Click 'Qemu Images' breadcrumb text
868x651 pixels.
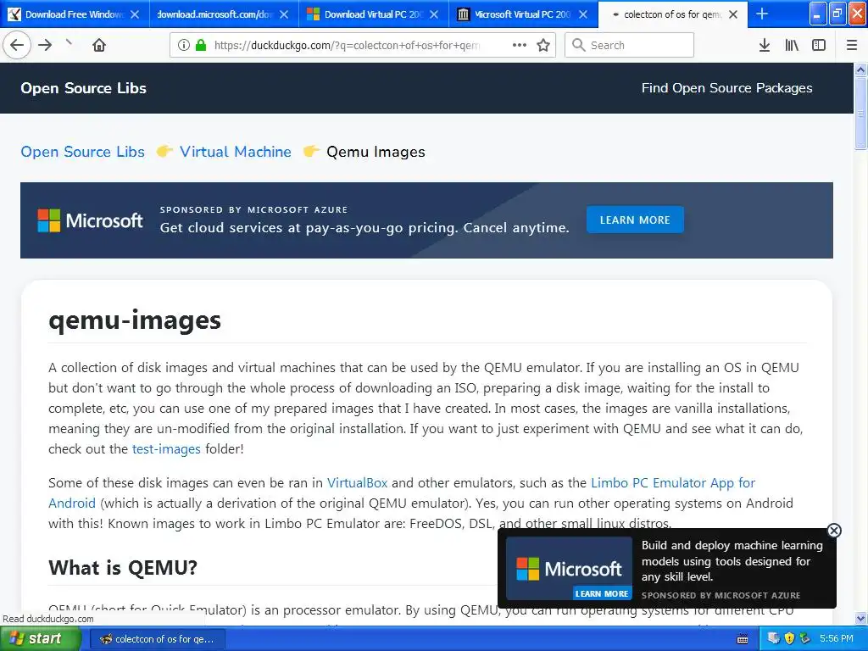376,152
